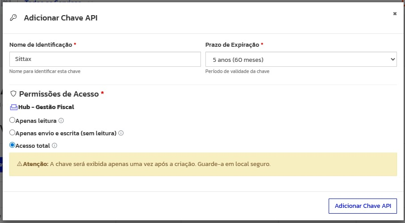The height and width of the screenshot is (223, 405).
Task: Expand the Prazo de Expiração dropdown
Action: point(301,59)
